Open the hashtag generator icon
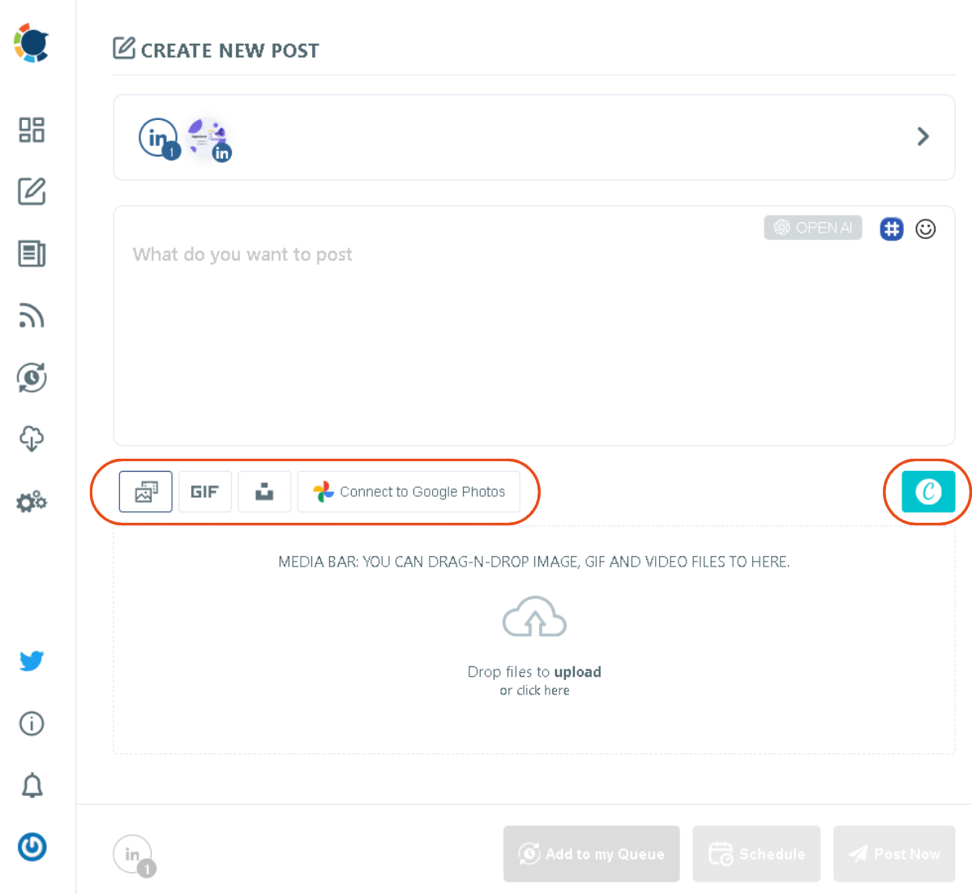Viewport: 972px width, 894px height. (892, 229)
